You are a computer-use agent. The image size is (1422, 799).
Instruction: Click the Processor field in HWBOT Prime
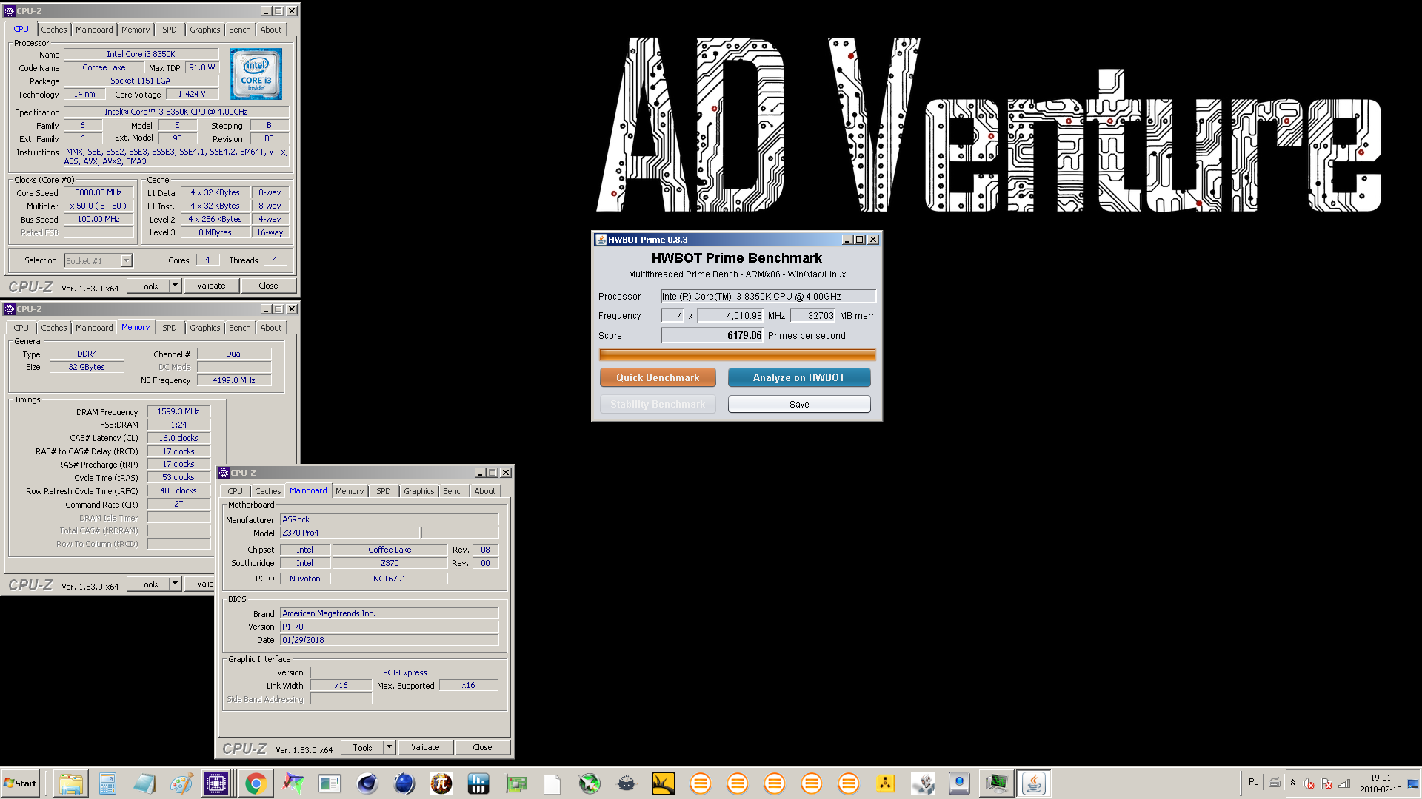click(768, 296)
